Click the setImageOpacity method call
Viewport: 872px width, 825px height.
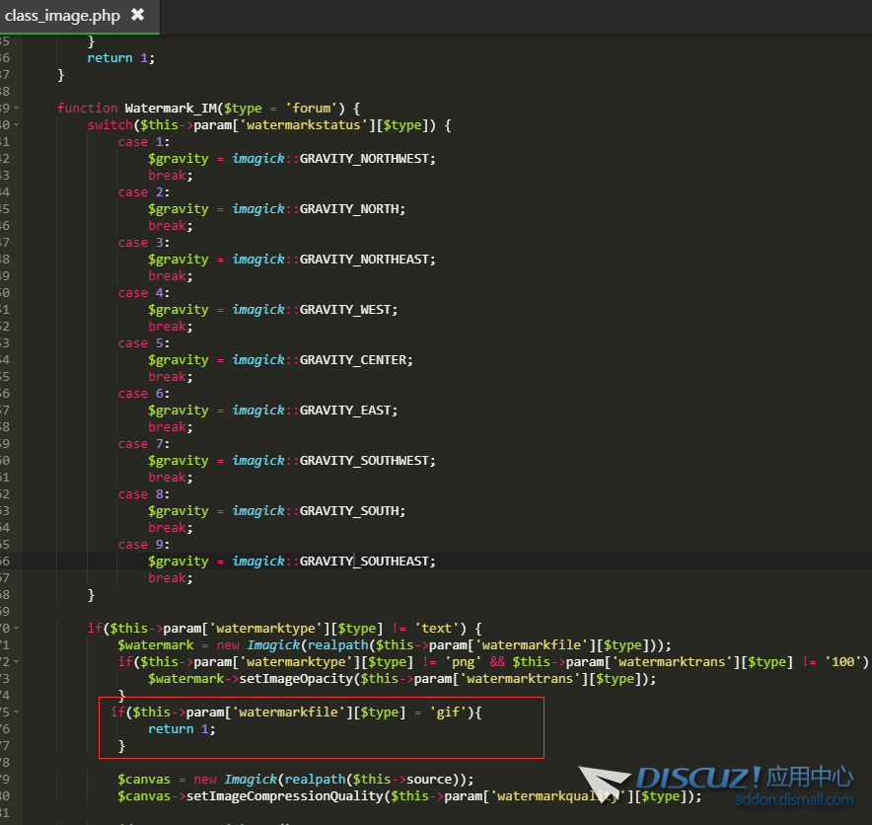(296, 679)
